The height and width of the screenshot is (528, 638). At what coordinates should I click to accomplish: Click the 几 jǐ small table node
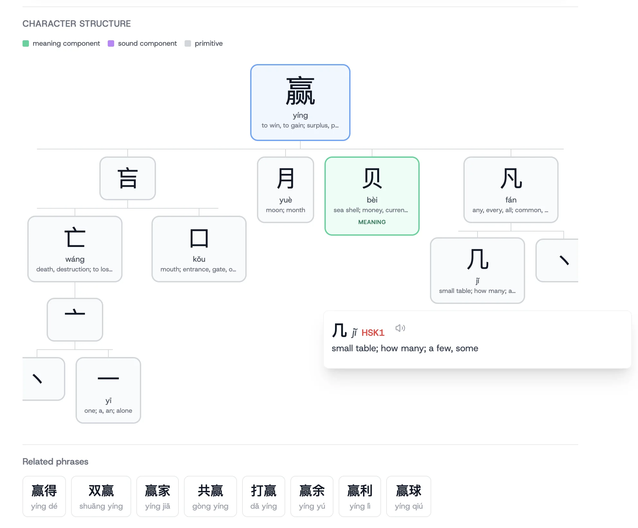tap(477, 270)
